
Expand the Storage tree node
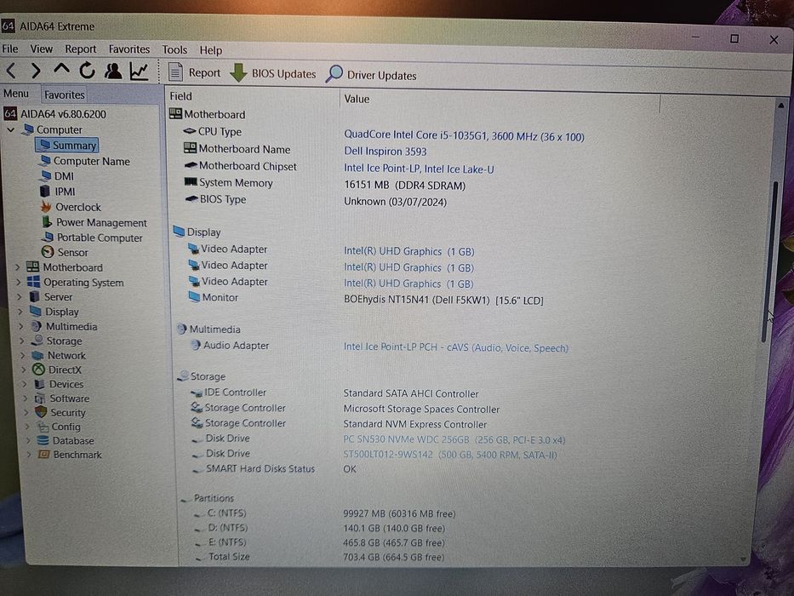22,341
